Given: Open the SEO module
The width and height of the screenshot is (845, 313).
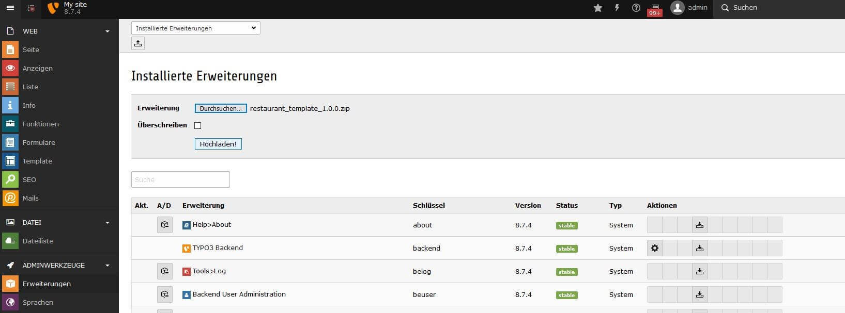Looking at the screenshot, I should tap(59, 179).
